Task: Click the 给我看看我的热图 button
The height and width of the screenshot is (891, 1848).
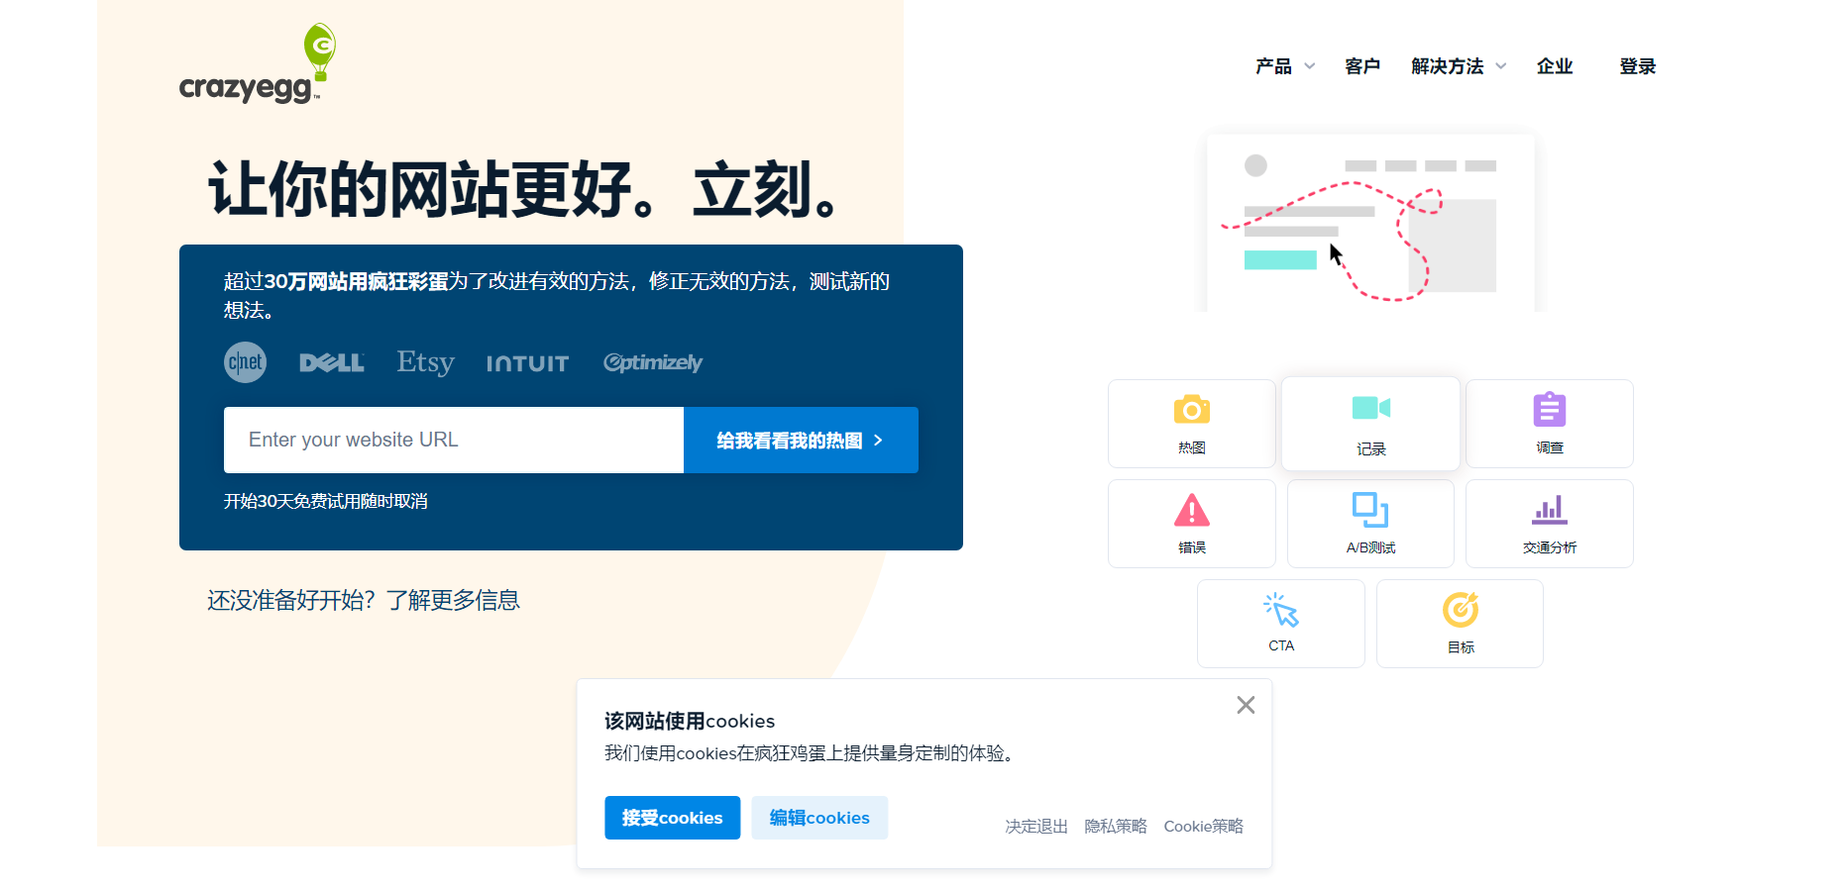Action: [x=801, y=440]
